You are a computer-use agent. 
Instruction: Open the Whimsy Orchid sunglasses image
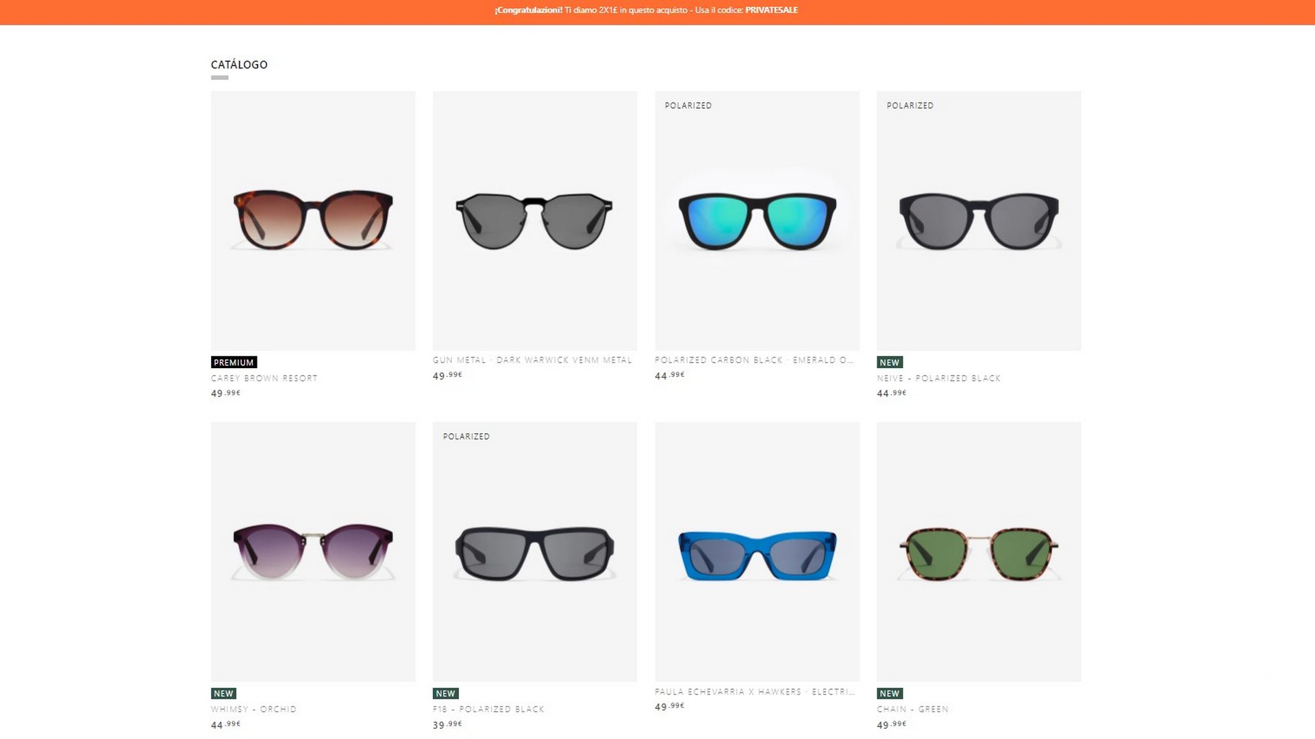pos(313,552)
